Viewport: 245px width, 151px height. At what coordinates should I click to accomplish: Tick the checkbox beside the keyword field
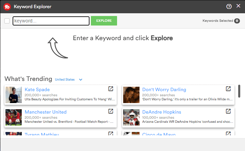[7, 21]
